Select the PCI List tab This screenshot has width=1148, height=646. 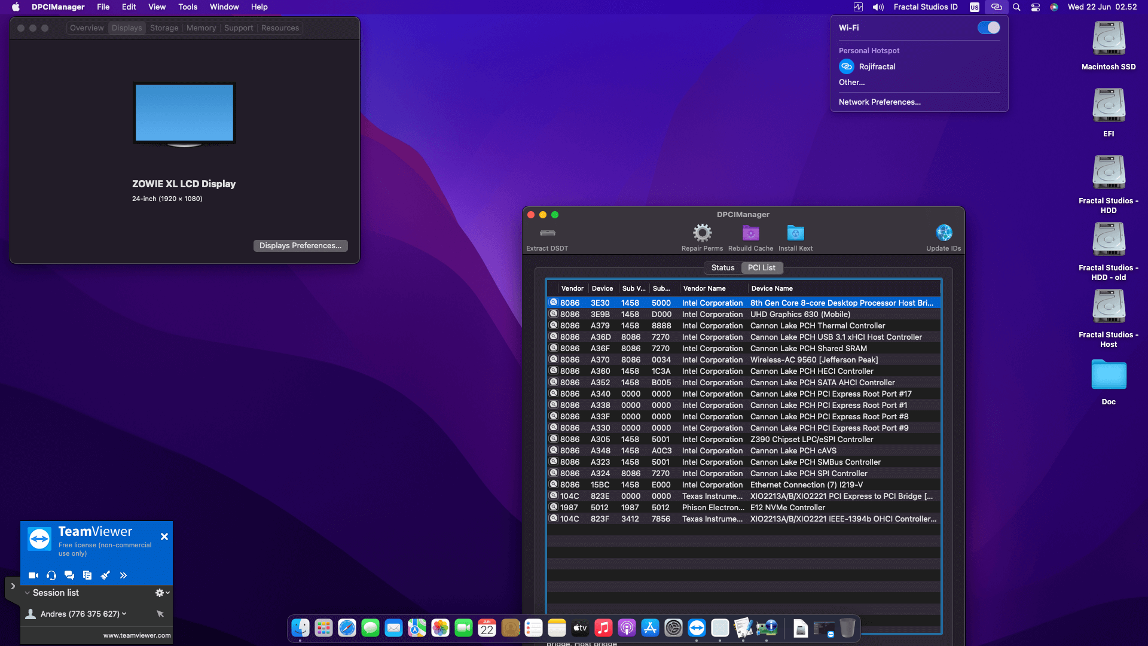coord(761,268)
